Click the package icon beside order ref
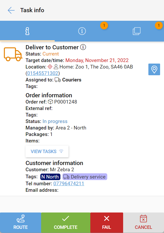Viewport: 164px width, 233px height. pos(51,102)
